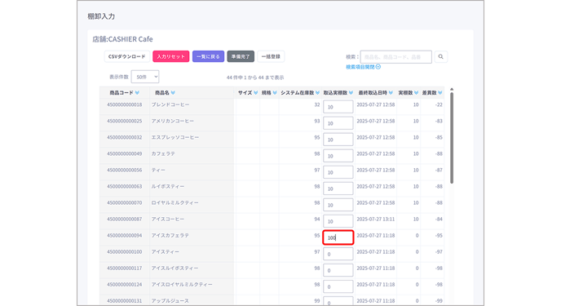561x306 pixels.
Task: Sort by 最終取込日時 column arrow
Action: coord(391,93)
